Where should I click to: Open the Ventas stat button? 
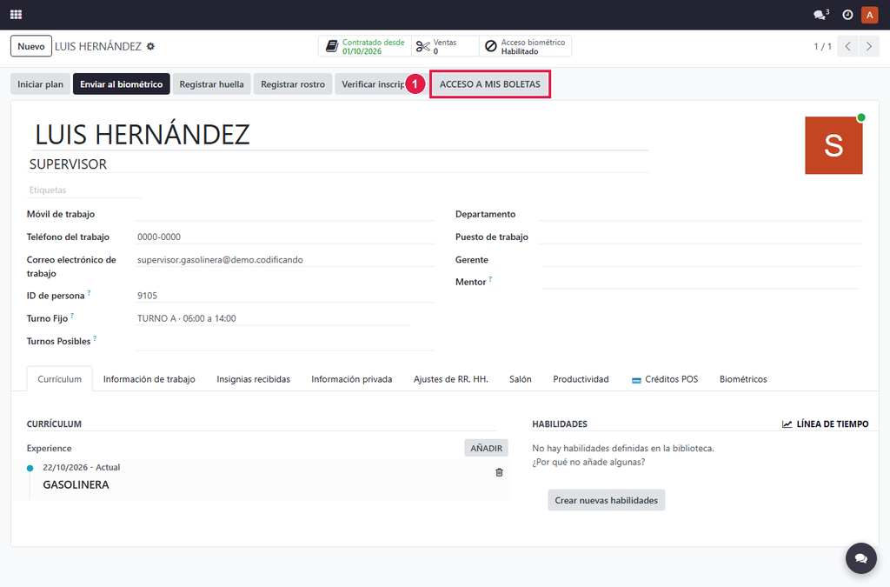(445, 47)
